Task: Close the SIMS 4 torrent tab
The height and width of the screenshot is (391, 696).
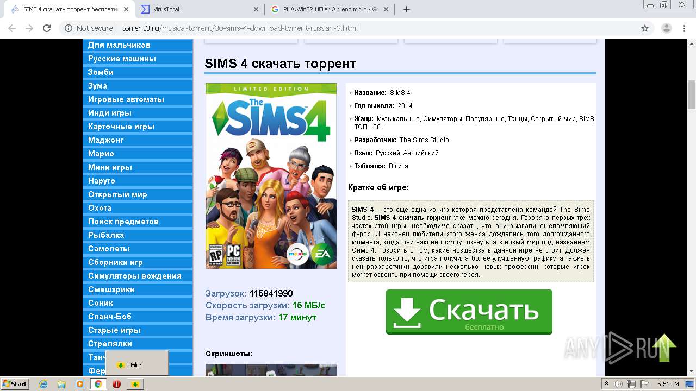Action: [126, 9]
